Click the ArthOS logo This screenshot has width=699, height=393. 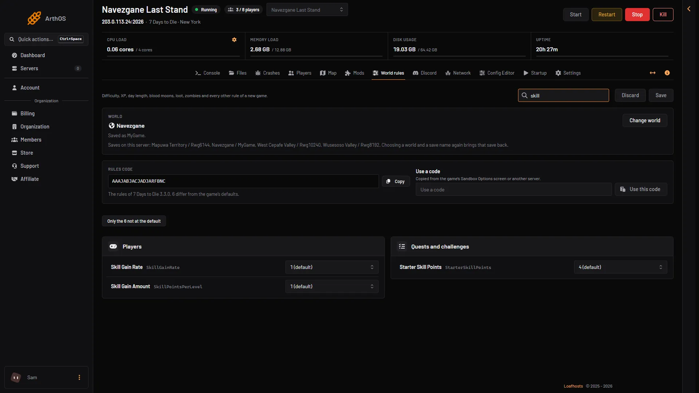[47, 18]
